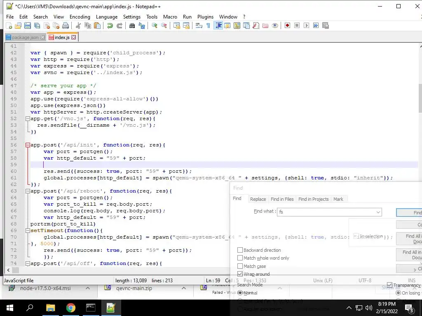The image size is (422, 316).
Task: Click the Redo arrow icon
Action: click(119, 26)
